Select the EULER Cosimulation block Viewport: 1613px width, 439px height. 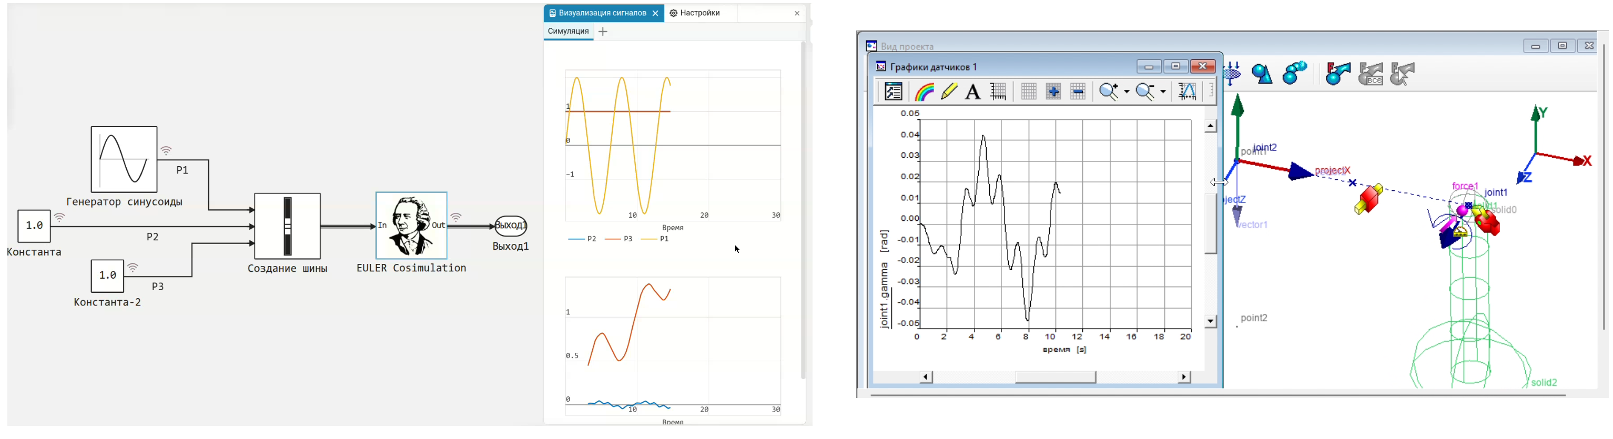point(411,226)
